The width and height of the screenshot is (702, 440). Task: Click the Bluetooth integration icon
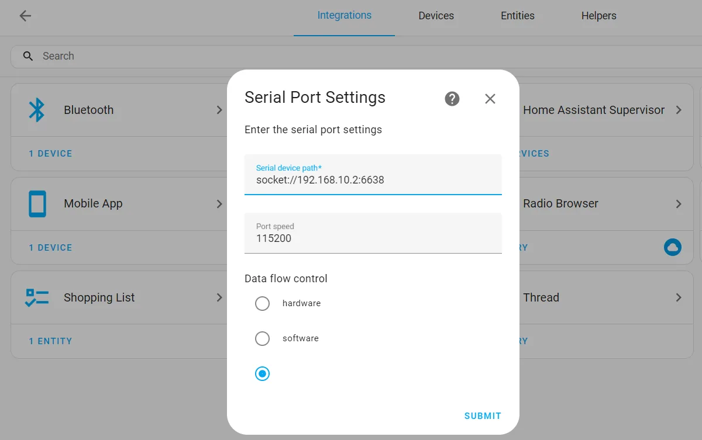[37, 110]
